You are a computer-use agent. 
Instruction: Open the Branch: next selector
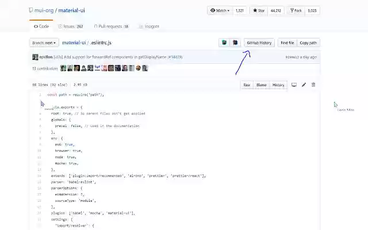[44, 43]
